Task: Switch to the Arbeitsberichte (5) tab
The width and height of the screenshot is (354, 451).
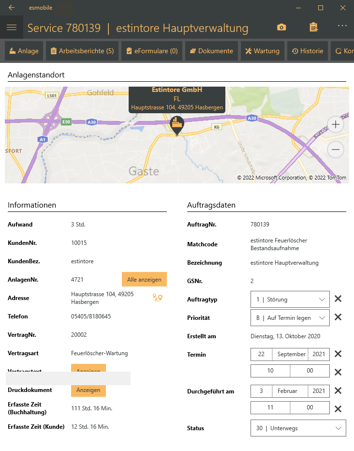Action: (x=82, y=51)
